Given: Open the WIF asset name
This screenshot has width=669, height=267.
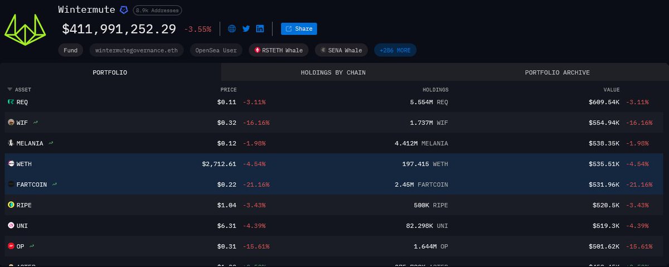Looking at the screenshot, I should coord(22,122).
